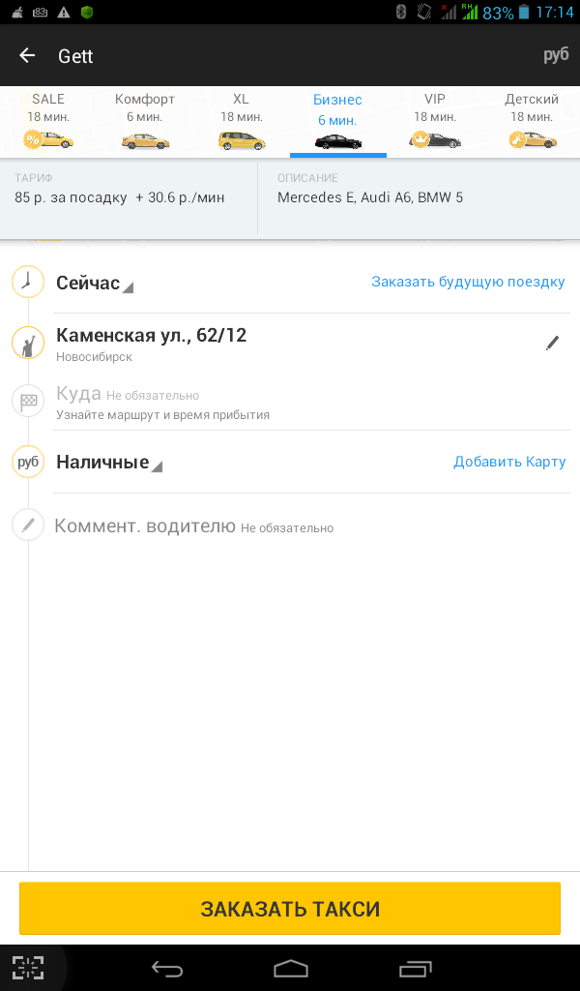Tap the yellow SALE taxi car icon
The image size is (580, 991).
click(48, 139)
